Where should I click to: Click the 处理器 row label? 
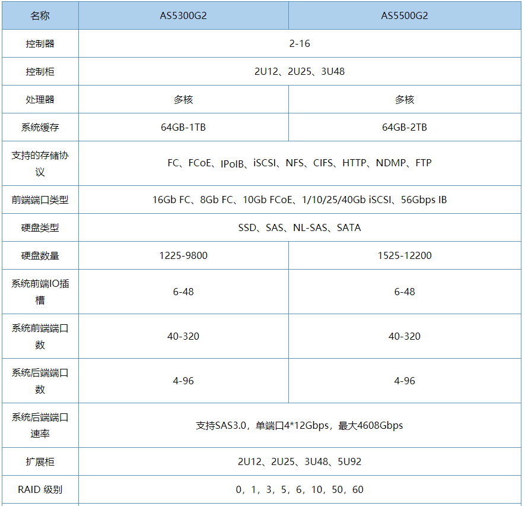pyautogui.click(x=40, y=99)
